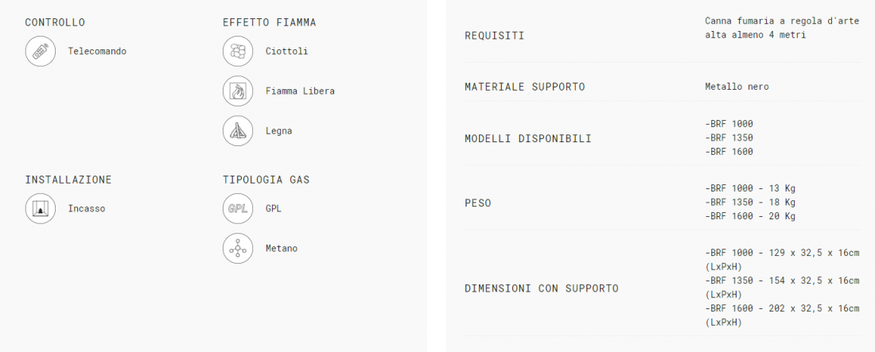Click the Telecomando remote control icon
875x352 pixels.
point(41,52)
